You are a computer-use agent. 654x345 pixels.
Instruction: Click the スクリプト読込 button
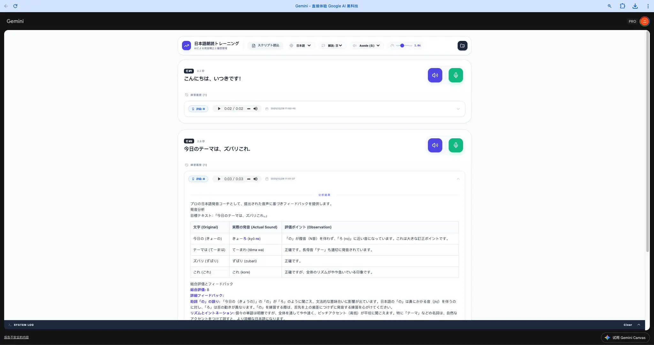coord(265,46)
